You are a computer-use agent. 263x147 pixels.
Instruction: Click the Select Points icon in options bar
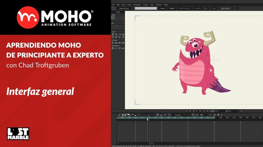point(114,8)
